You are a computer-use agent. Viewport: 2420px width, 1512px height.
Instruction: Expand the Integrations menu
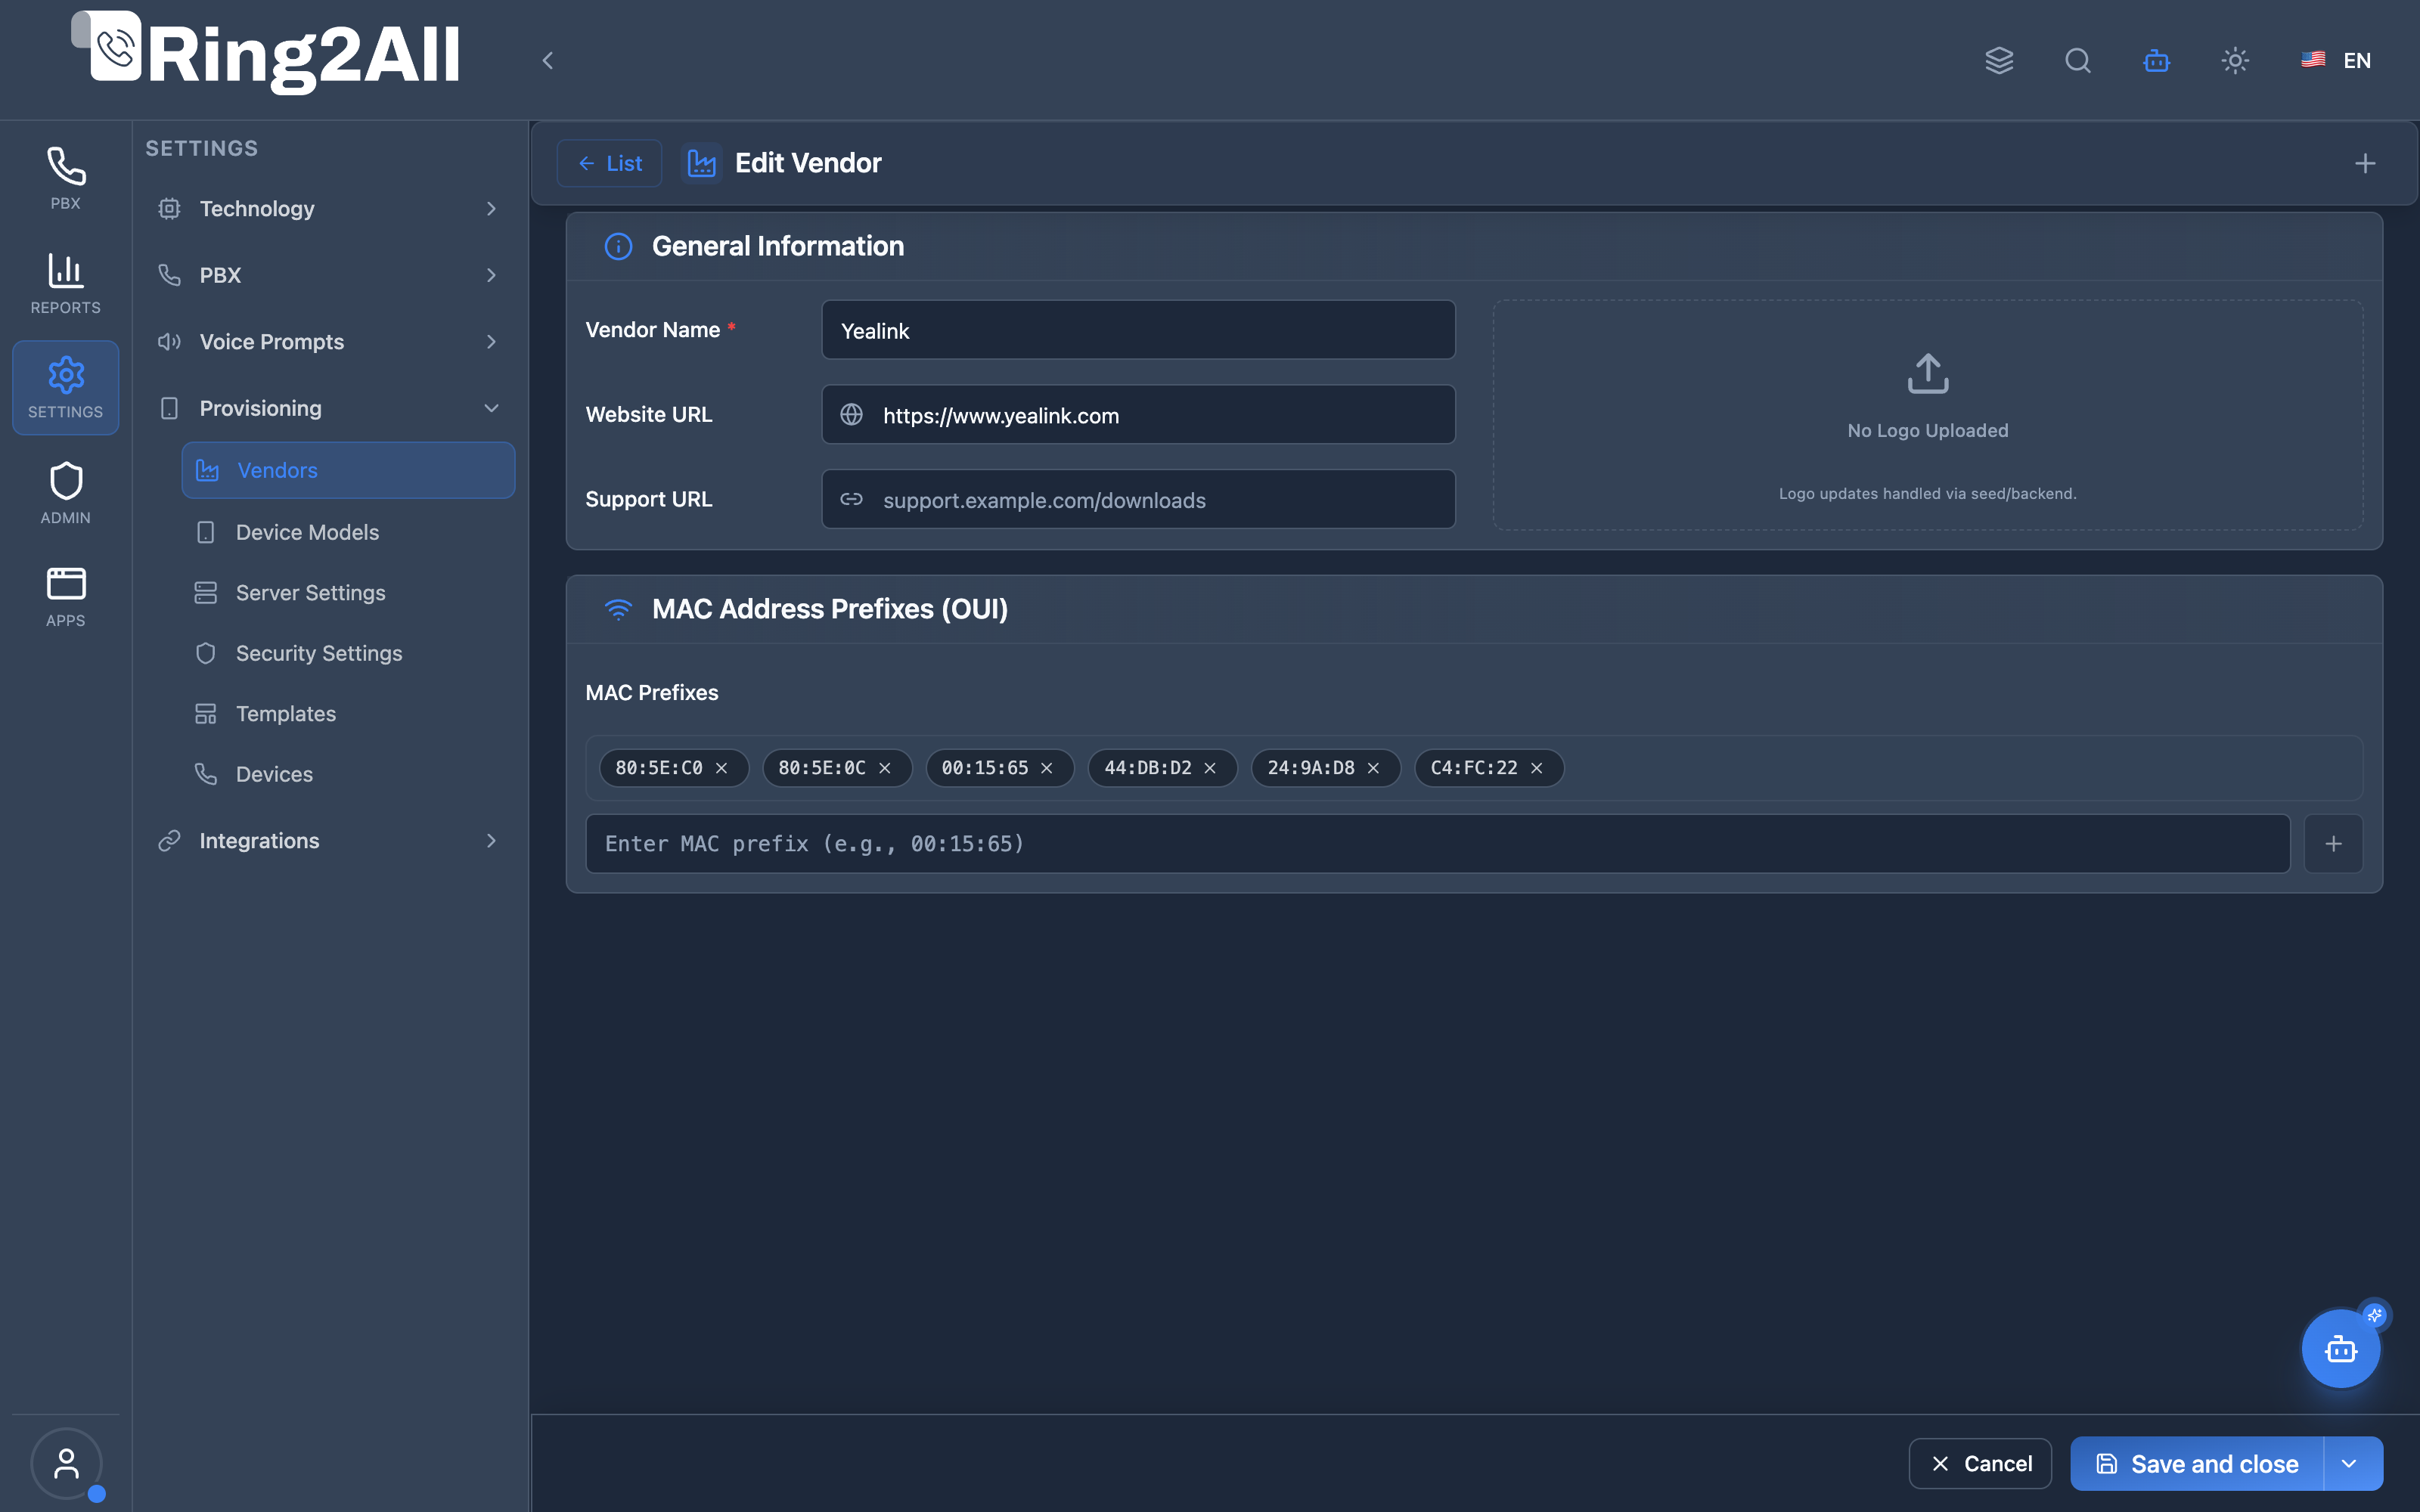329,841
